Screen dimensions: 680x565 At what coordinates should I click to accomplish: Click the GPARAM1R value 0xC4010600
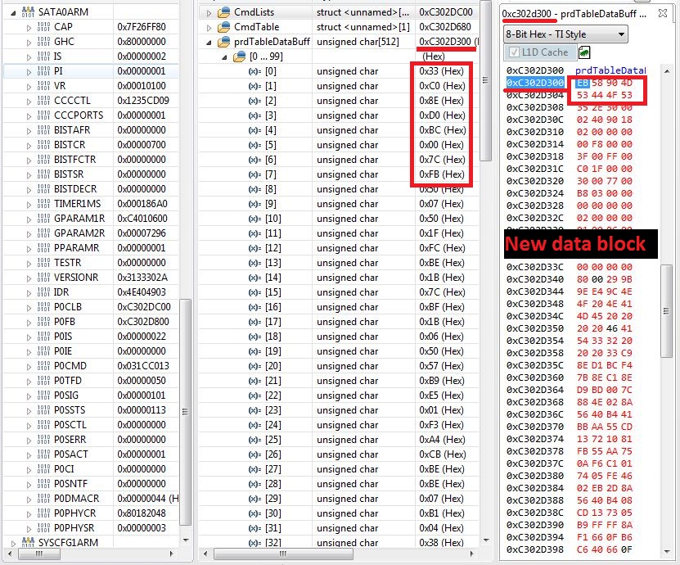(142, 219)
